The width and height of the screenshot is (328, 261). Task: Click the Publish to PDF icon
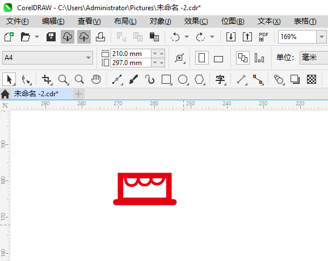(263, 37)
